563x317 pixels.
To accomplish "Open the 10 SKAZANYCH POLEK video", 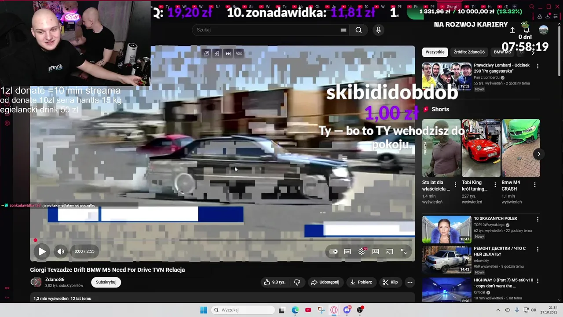I will [447, 229].
